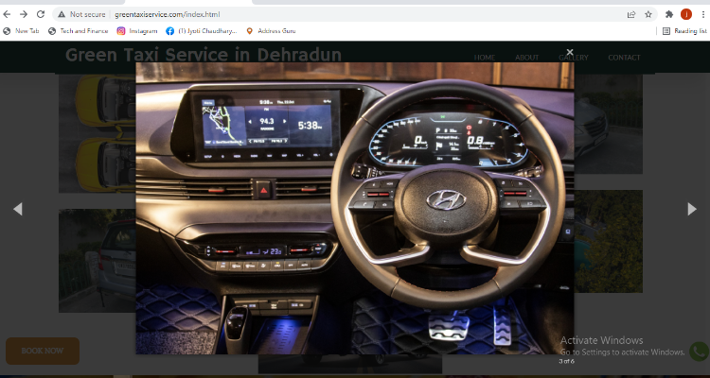Screen dimensions: 710x378
Task: Close the lightbox image viewer
Action: click(570, 53)
